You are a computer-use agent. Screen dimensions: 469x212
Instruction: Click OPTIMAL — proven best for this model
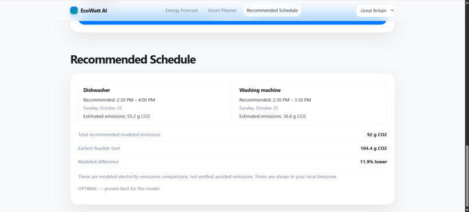(x=119, y=189)
